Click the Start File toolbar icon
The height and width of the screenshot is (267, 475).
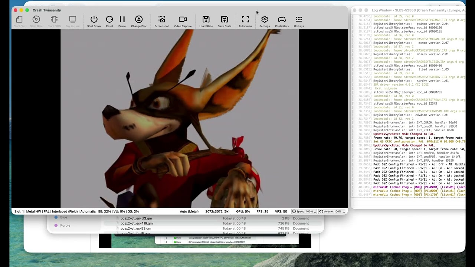click(x=19, y=22)
